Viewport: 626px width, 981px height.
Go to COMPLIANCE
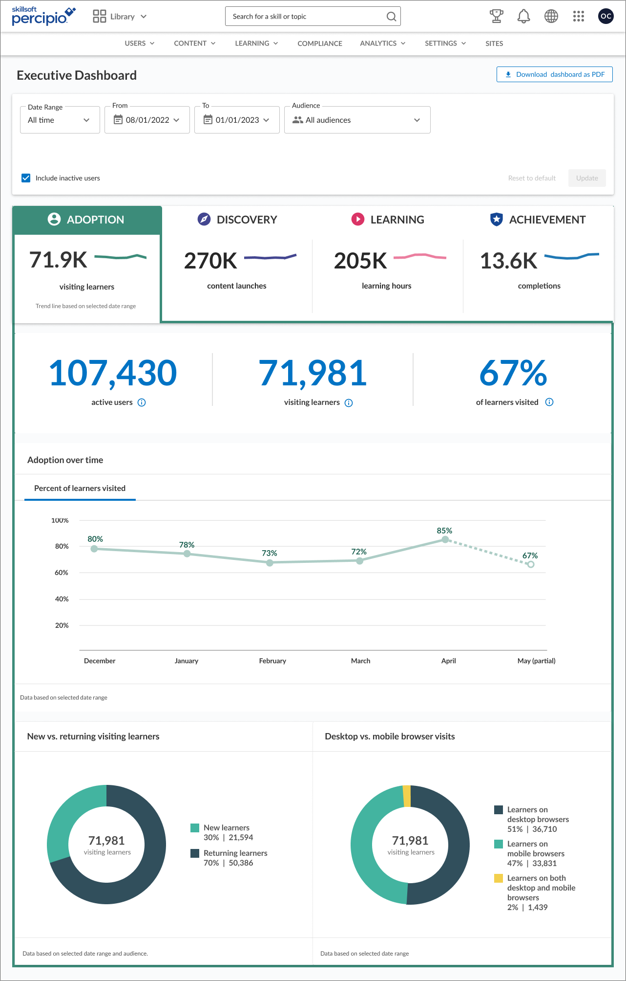[320, 44]
